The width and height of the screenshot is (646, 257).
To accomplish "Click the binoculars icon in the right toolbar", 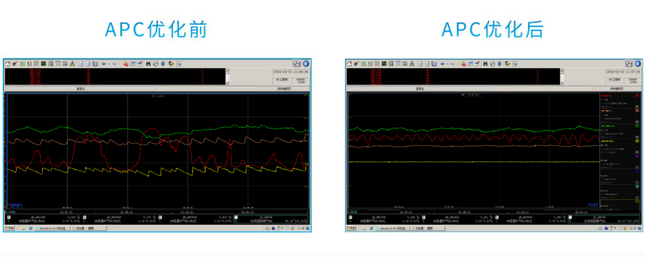I will pyautogui.click(x=485, y=63).
